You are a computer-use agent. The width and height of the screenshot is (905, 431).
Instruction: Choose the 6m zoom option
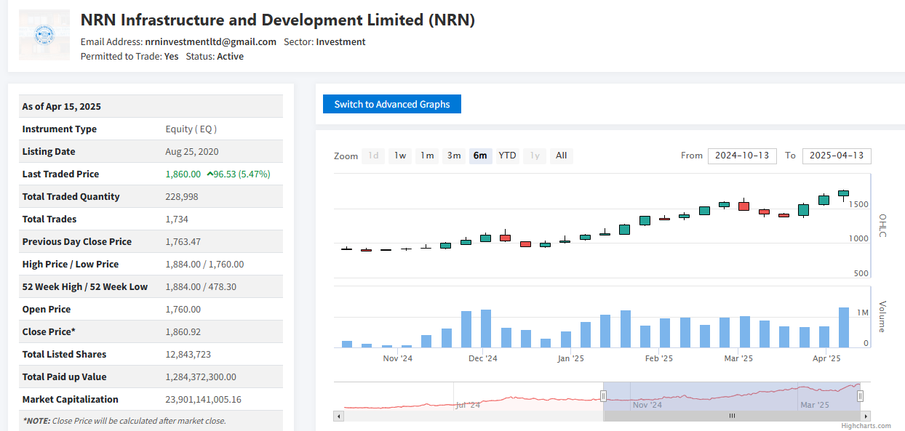pos(480,156)
